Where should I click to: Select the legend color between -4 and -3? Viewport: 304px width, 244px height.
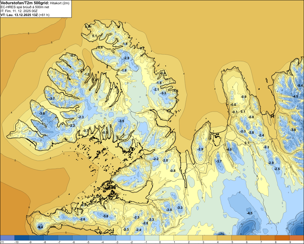point(109,238)
